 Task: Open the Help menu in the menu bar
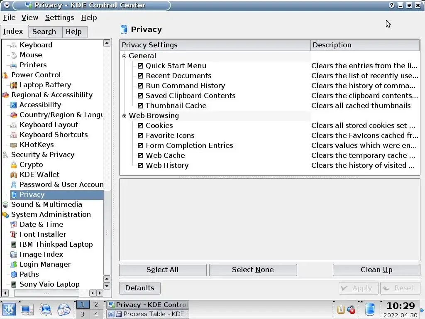[x=89, y=17]
